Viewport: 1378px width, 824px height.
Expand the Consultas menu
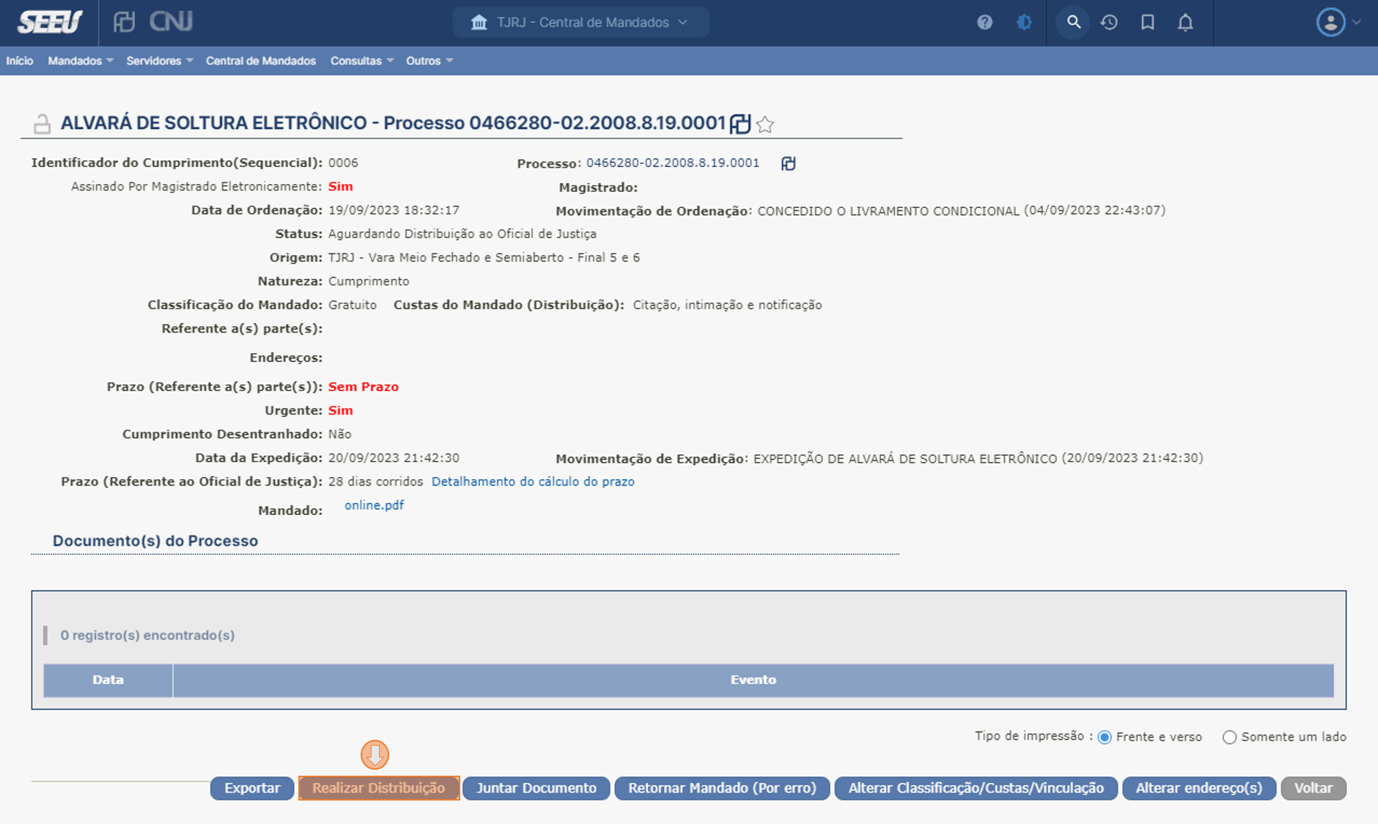362,61
